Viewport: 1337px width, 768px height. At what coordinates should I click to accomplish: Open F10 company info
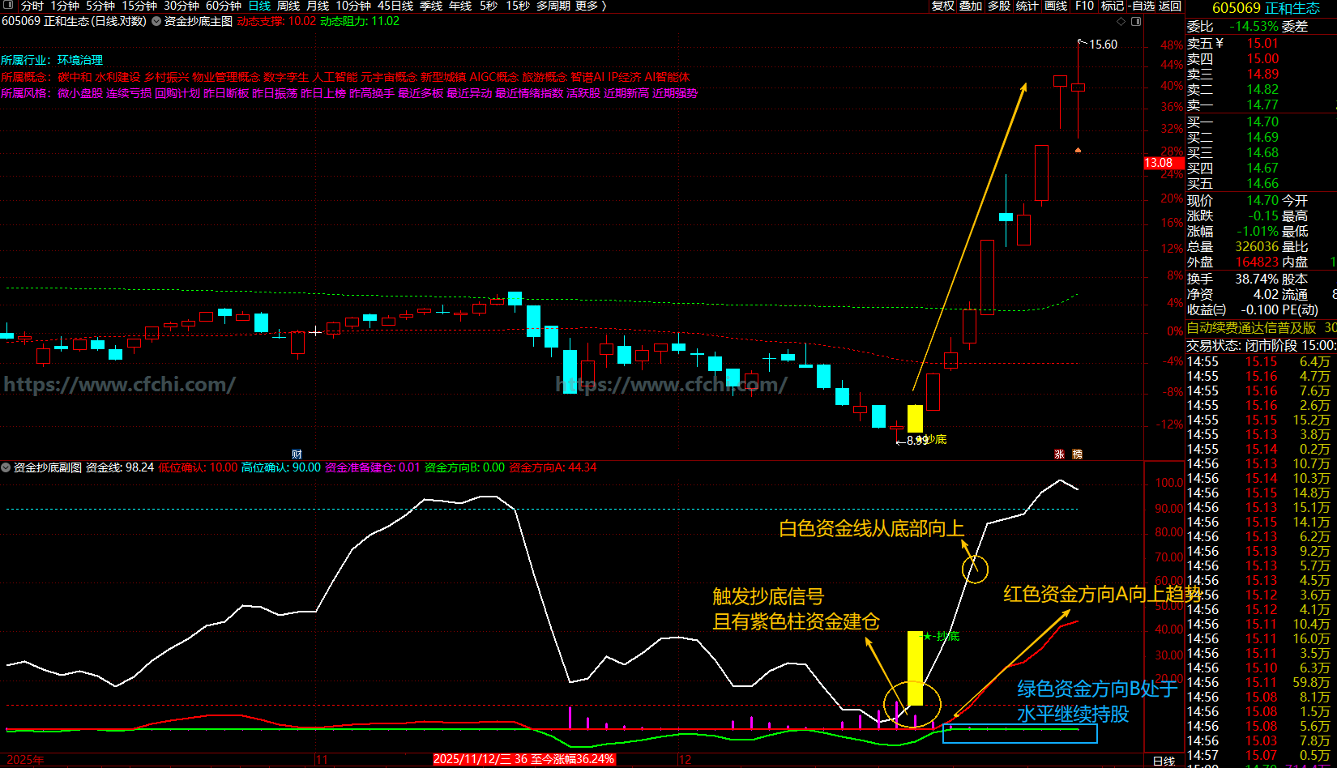point(1084,6)
